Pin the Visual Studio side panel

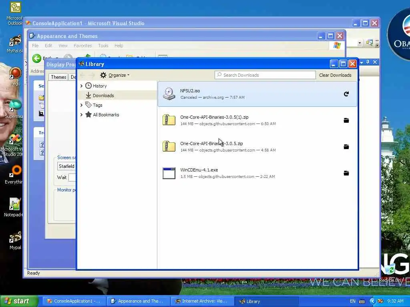coord(368,62)
